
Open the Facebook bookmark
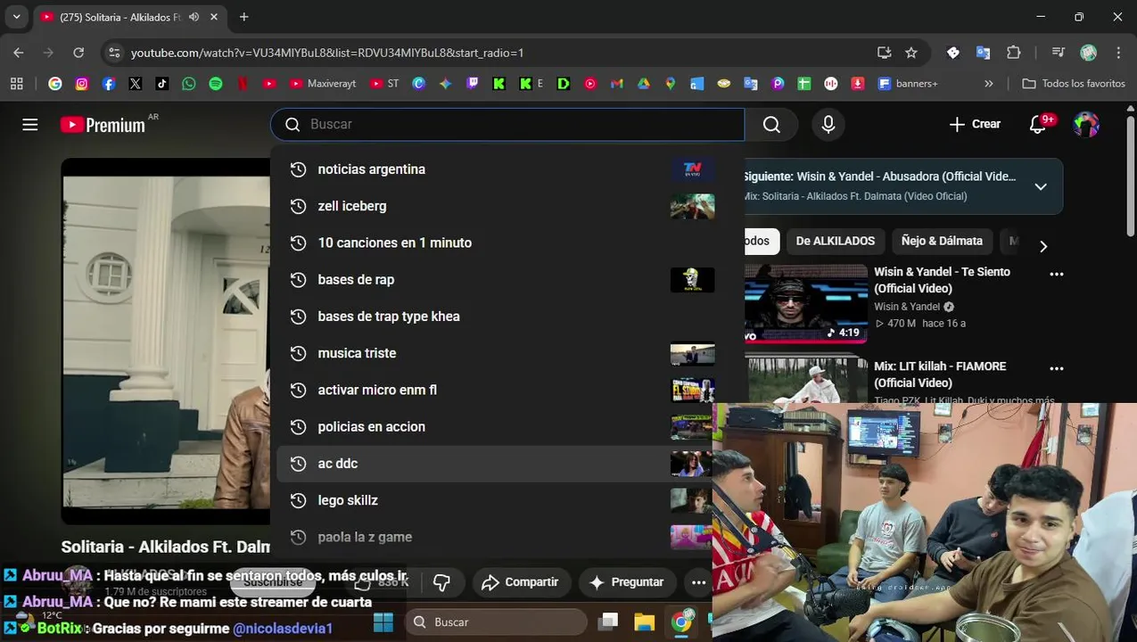pyautogui.click(x=109, y=84)
